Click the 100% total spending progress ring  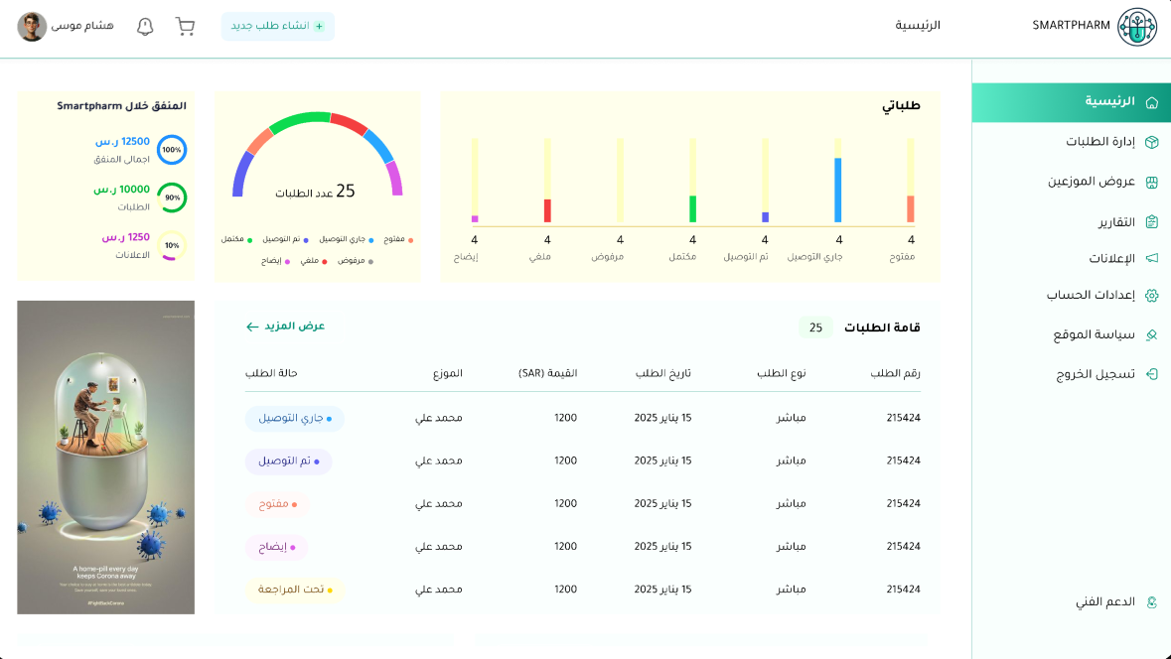(x=172, y=150)
